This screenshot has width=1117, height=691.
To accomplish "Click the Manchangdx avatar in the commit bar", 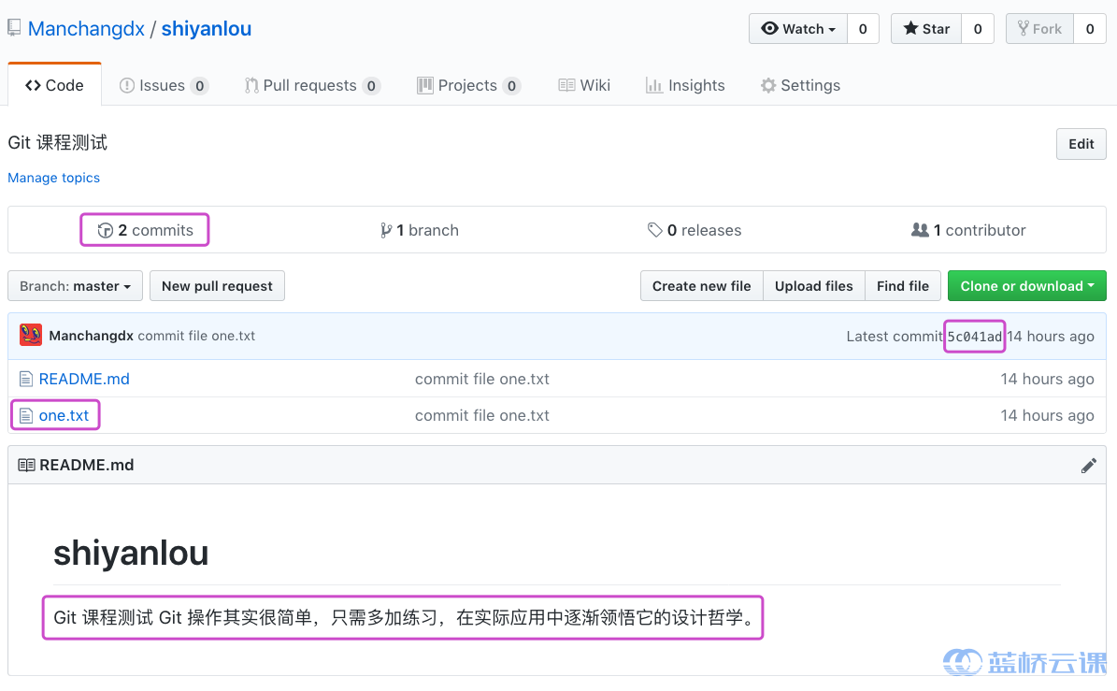I will coord(31,335).
